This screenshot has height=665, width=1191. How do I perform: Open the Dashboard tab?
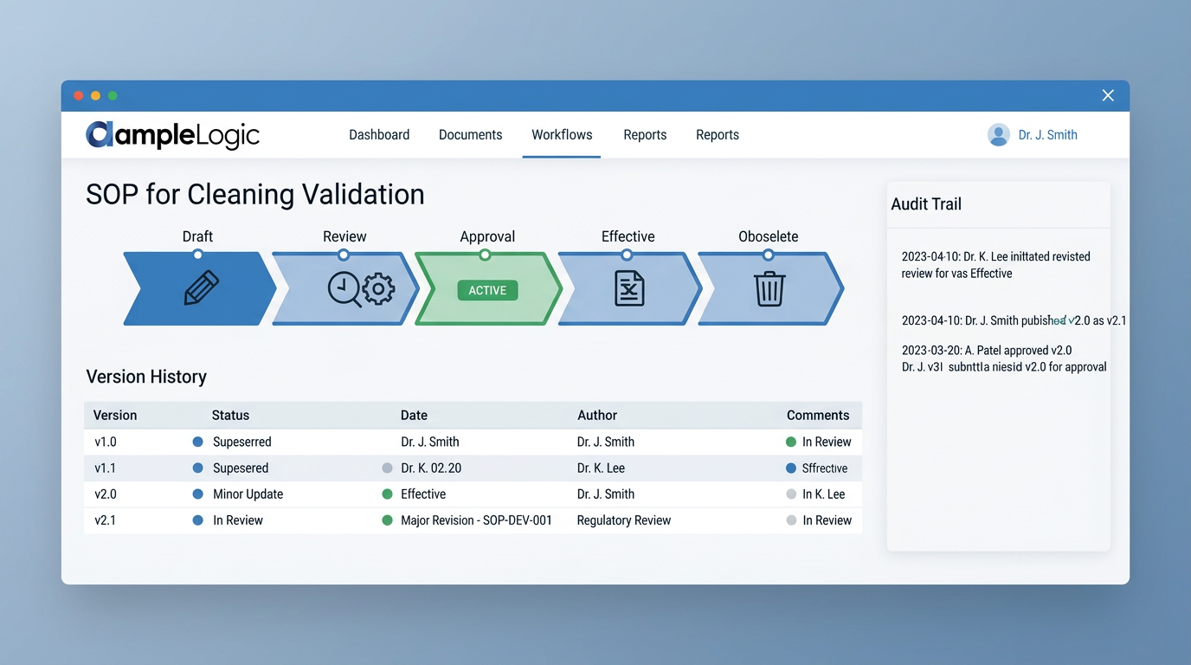(x=379, y=135)
